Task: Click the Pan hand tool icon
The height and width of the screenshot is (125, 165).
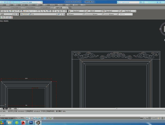Action: [38, 11]
